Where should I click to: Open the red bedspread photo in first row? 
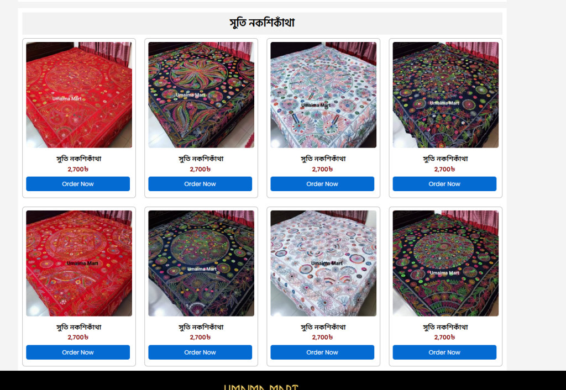click(x=79, y=95)
